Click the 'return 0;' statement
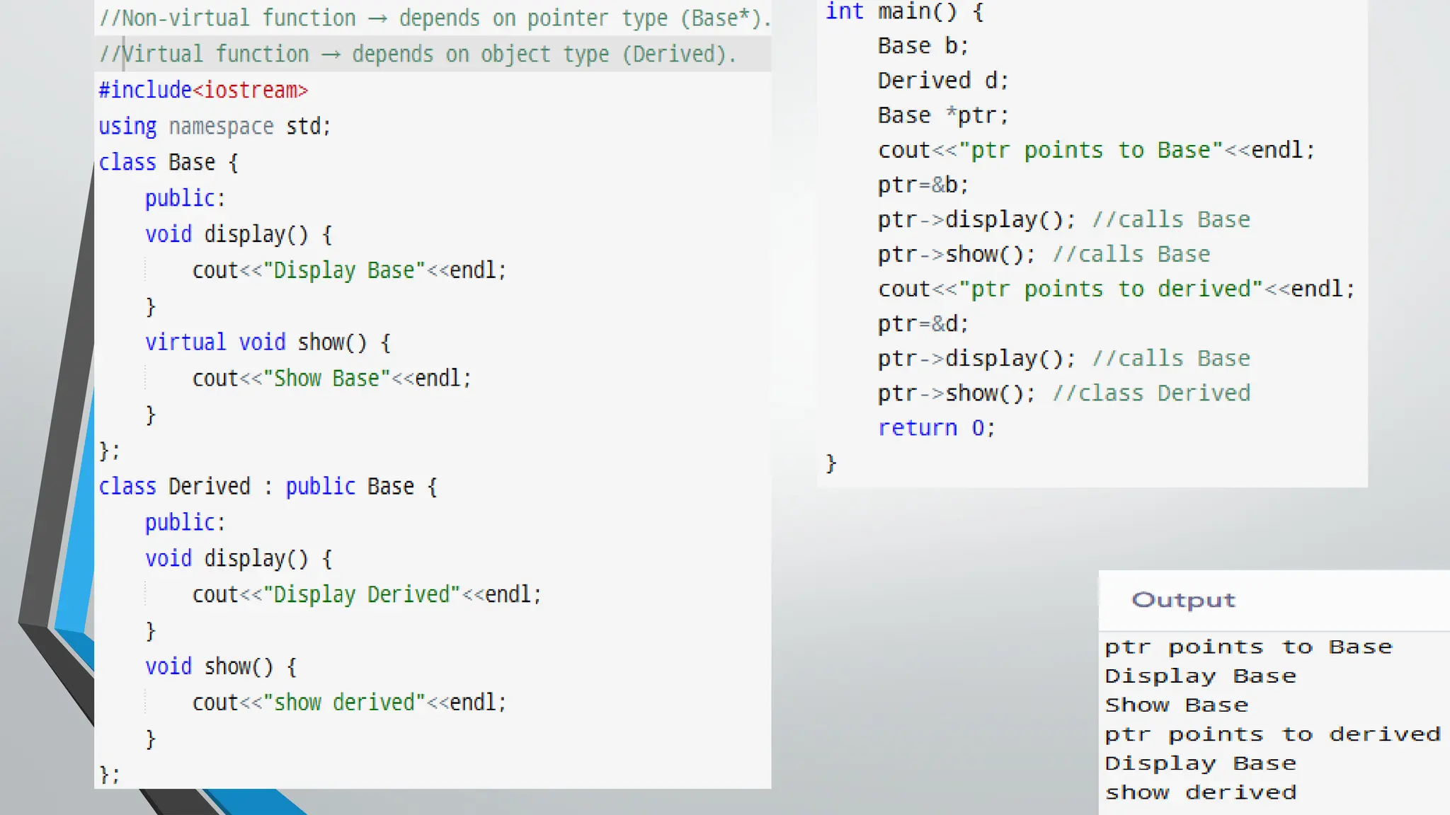 pyautogui.click(x=936, y=428)
